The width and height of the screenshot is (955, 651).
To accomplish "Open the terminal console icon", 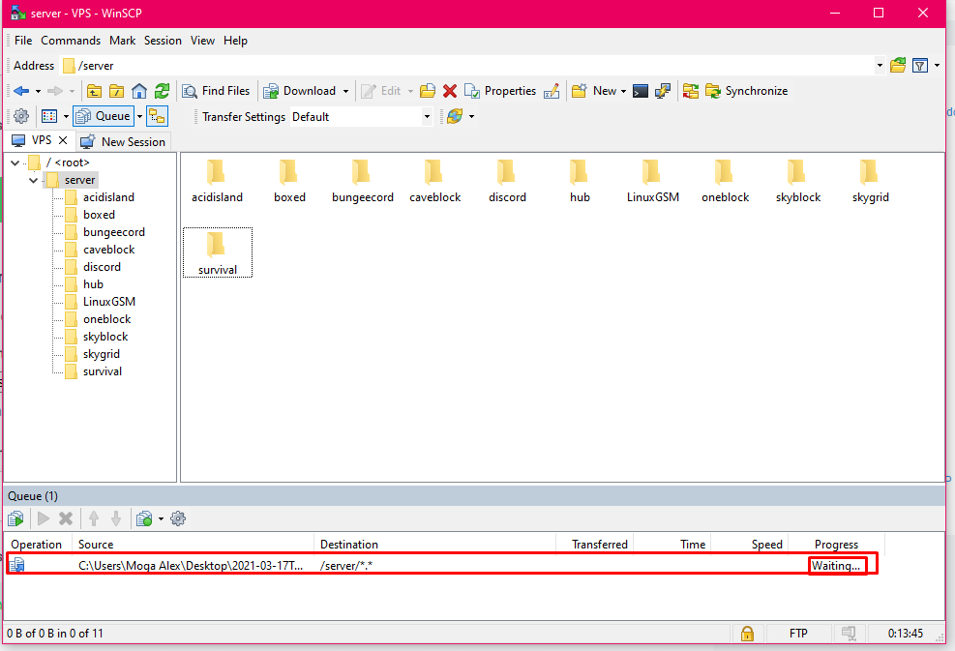I will pyautogui.click(x=641, y=91).
